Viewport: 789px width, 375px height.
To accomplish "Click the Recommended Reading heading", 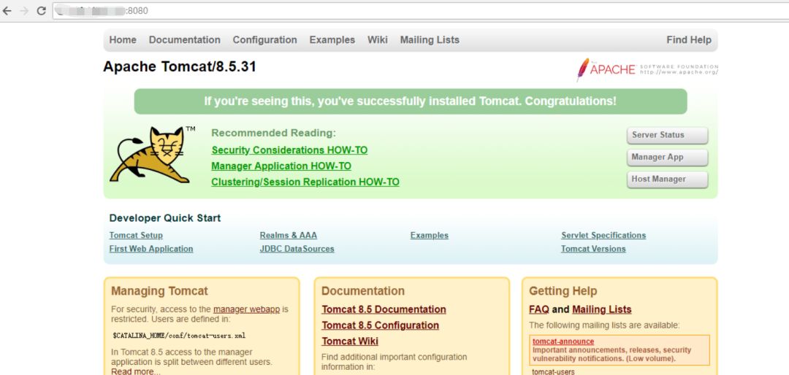I will pyautogui.click(x=273, y=134).
